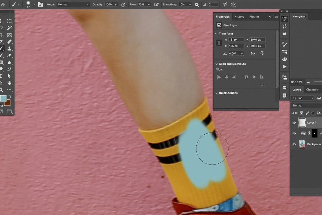Select the Crop tool
This screenshot has height=215, width=322.
click(x=1, y=35)
